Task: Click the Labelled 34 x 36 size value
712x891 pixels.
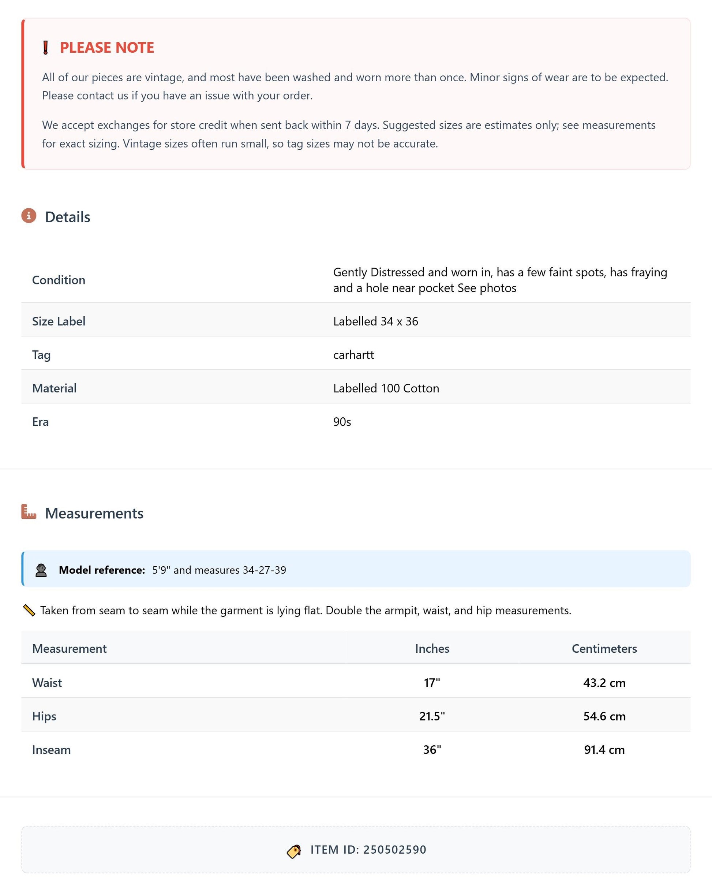Action: (x=376, y=321)
